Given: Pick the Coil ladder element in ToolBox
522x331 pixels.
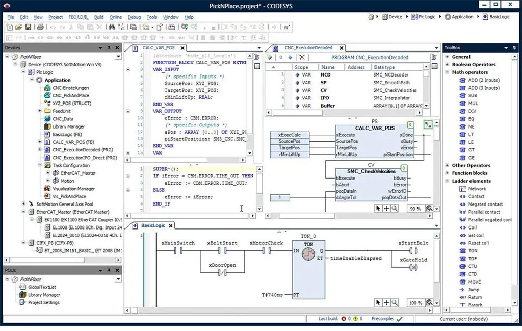Looking at the screenshot, I should (468, 227).
